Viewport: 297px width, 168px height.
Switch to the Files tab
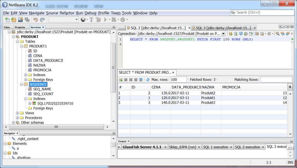pyautogui.click(x=7, y=27)
